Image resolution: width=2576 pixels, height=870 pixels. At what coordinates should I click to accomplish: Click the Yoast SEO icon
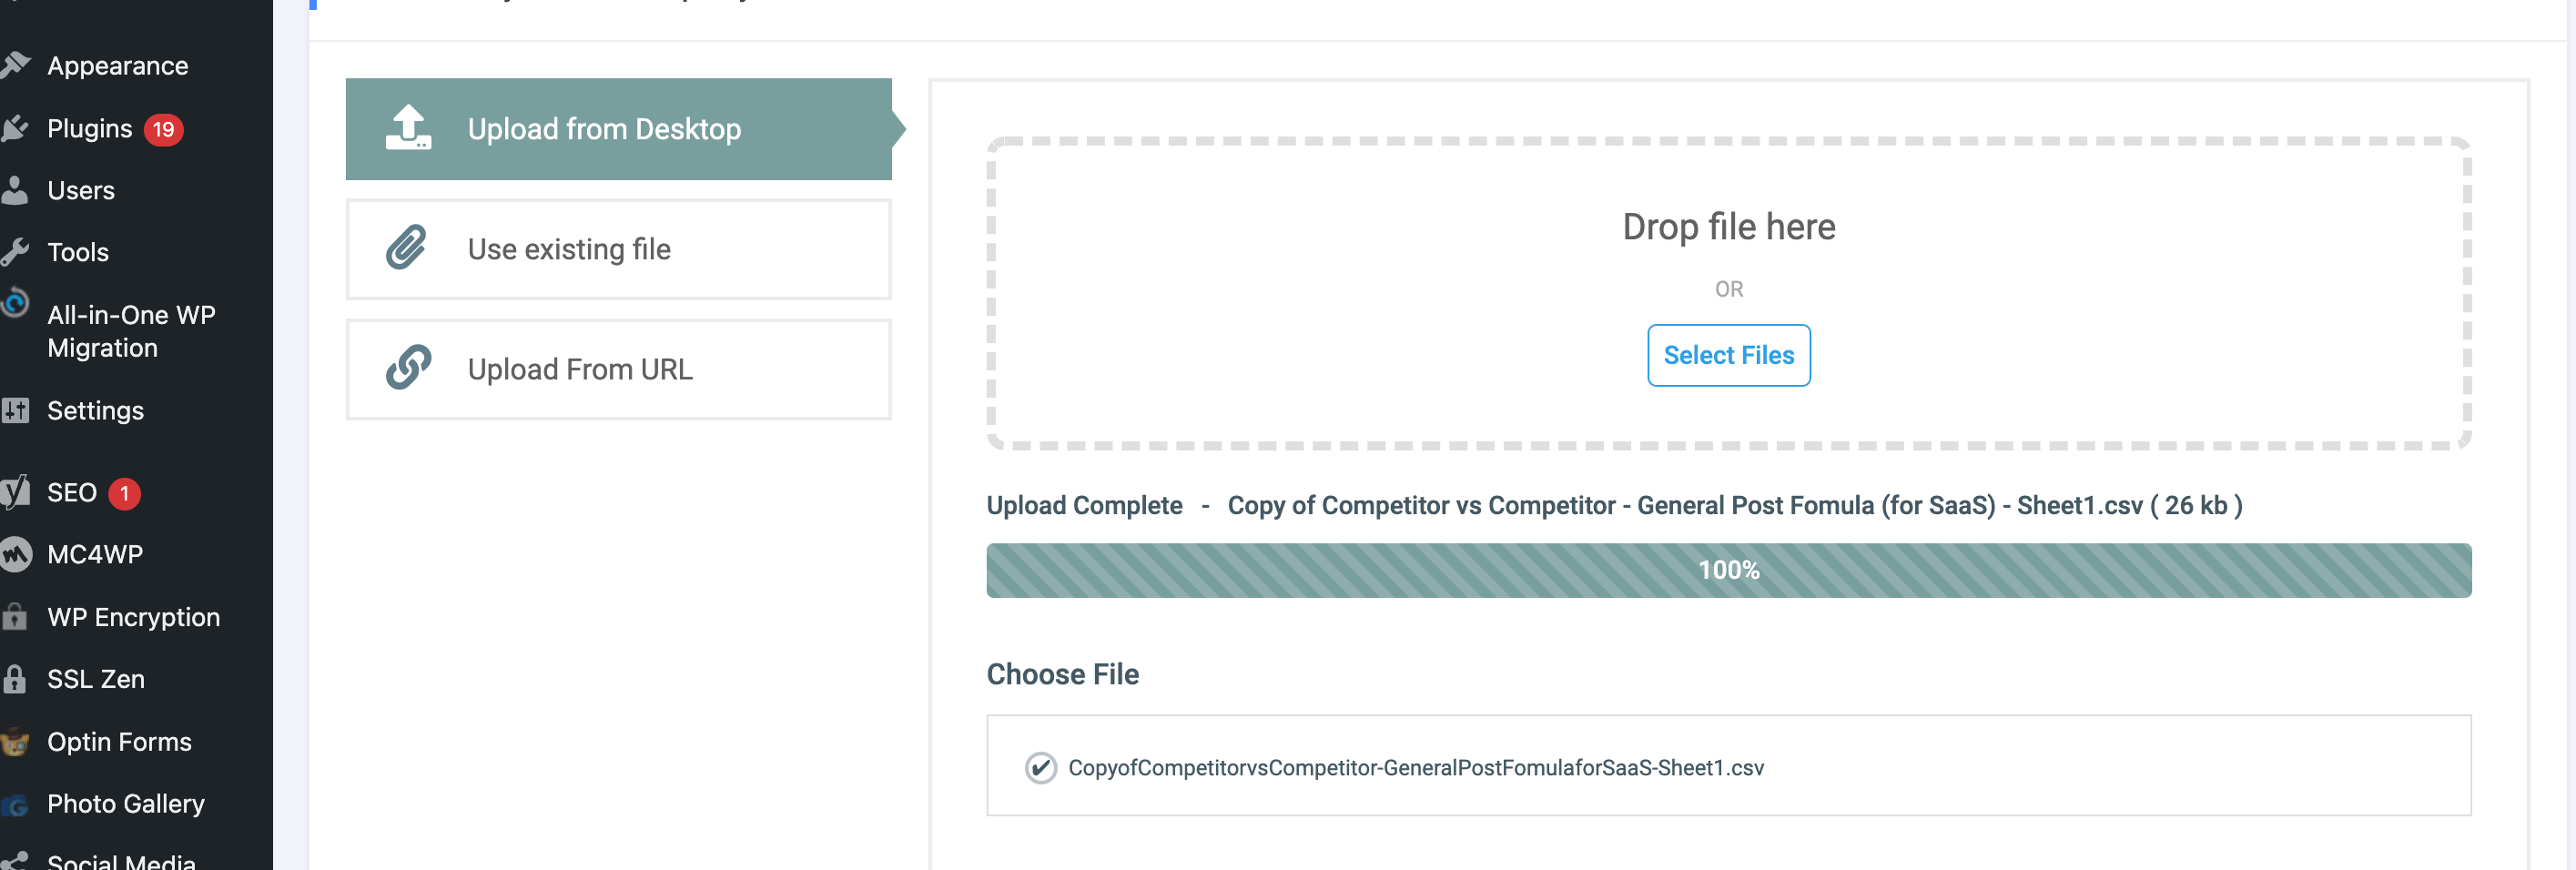pos(15,492)
